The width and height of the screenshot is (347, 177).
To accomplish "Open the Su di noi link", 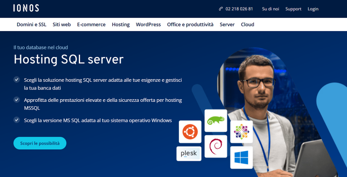I will coord(270,9).
